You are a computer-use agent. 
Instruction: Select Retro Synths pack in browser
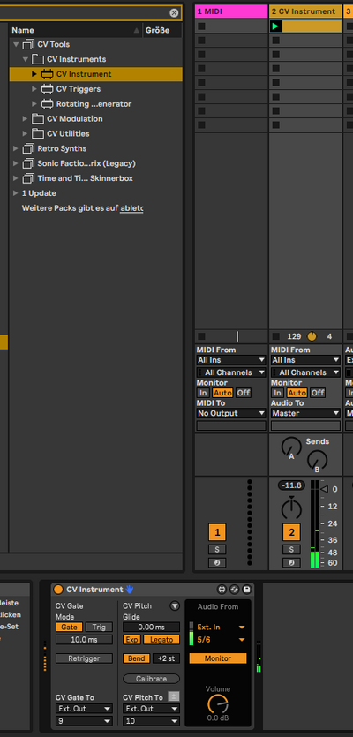coord(62,148)
